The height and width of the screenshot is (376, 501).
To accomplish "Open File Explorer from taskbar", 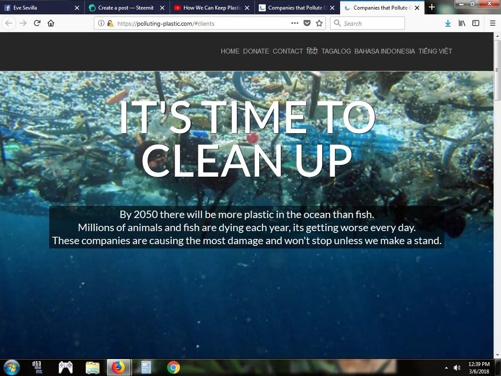I will (93, 367).
